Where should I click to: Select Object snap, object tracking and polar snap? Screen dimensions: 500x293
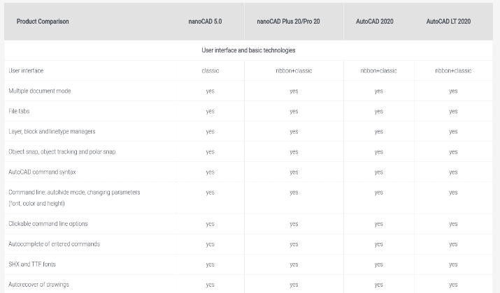(x=62, y=152)
